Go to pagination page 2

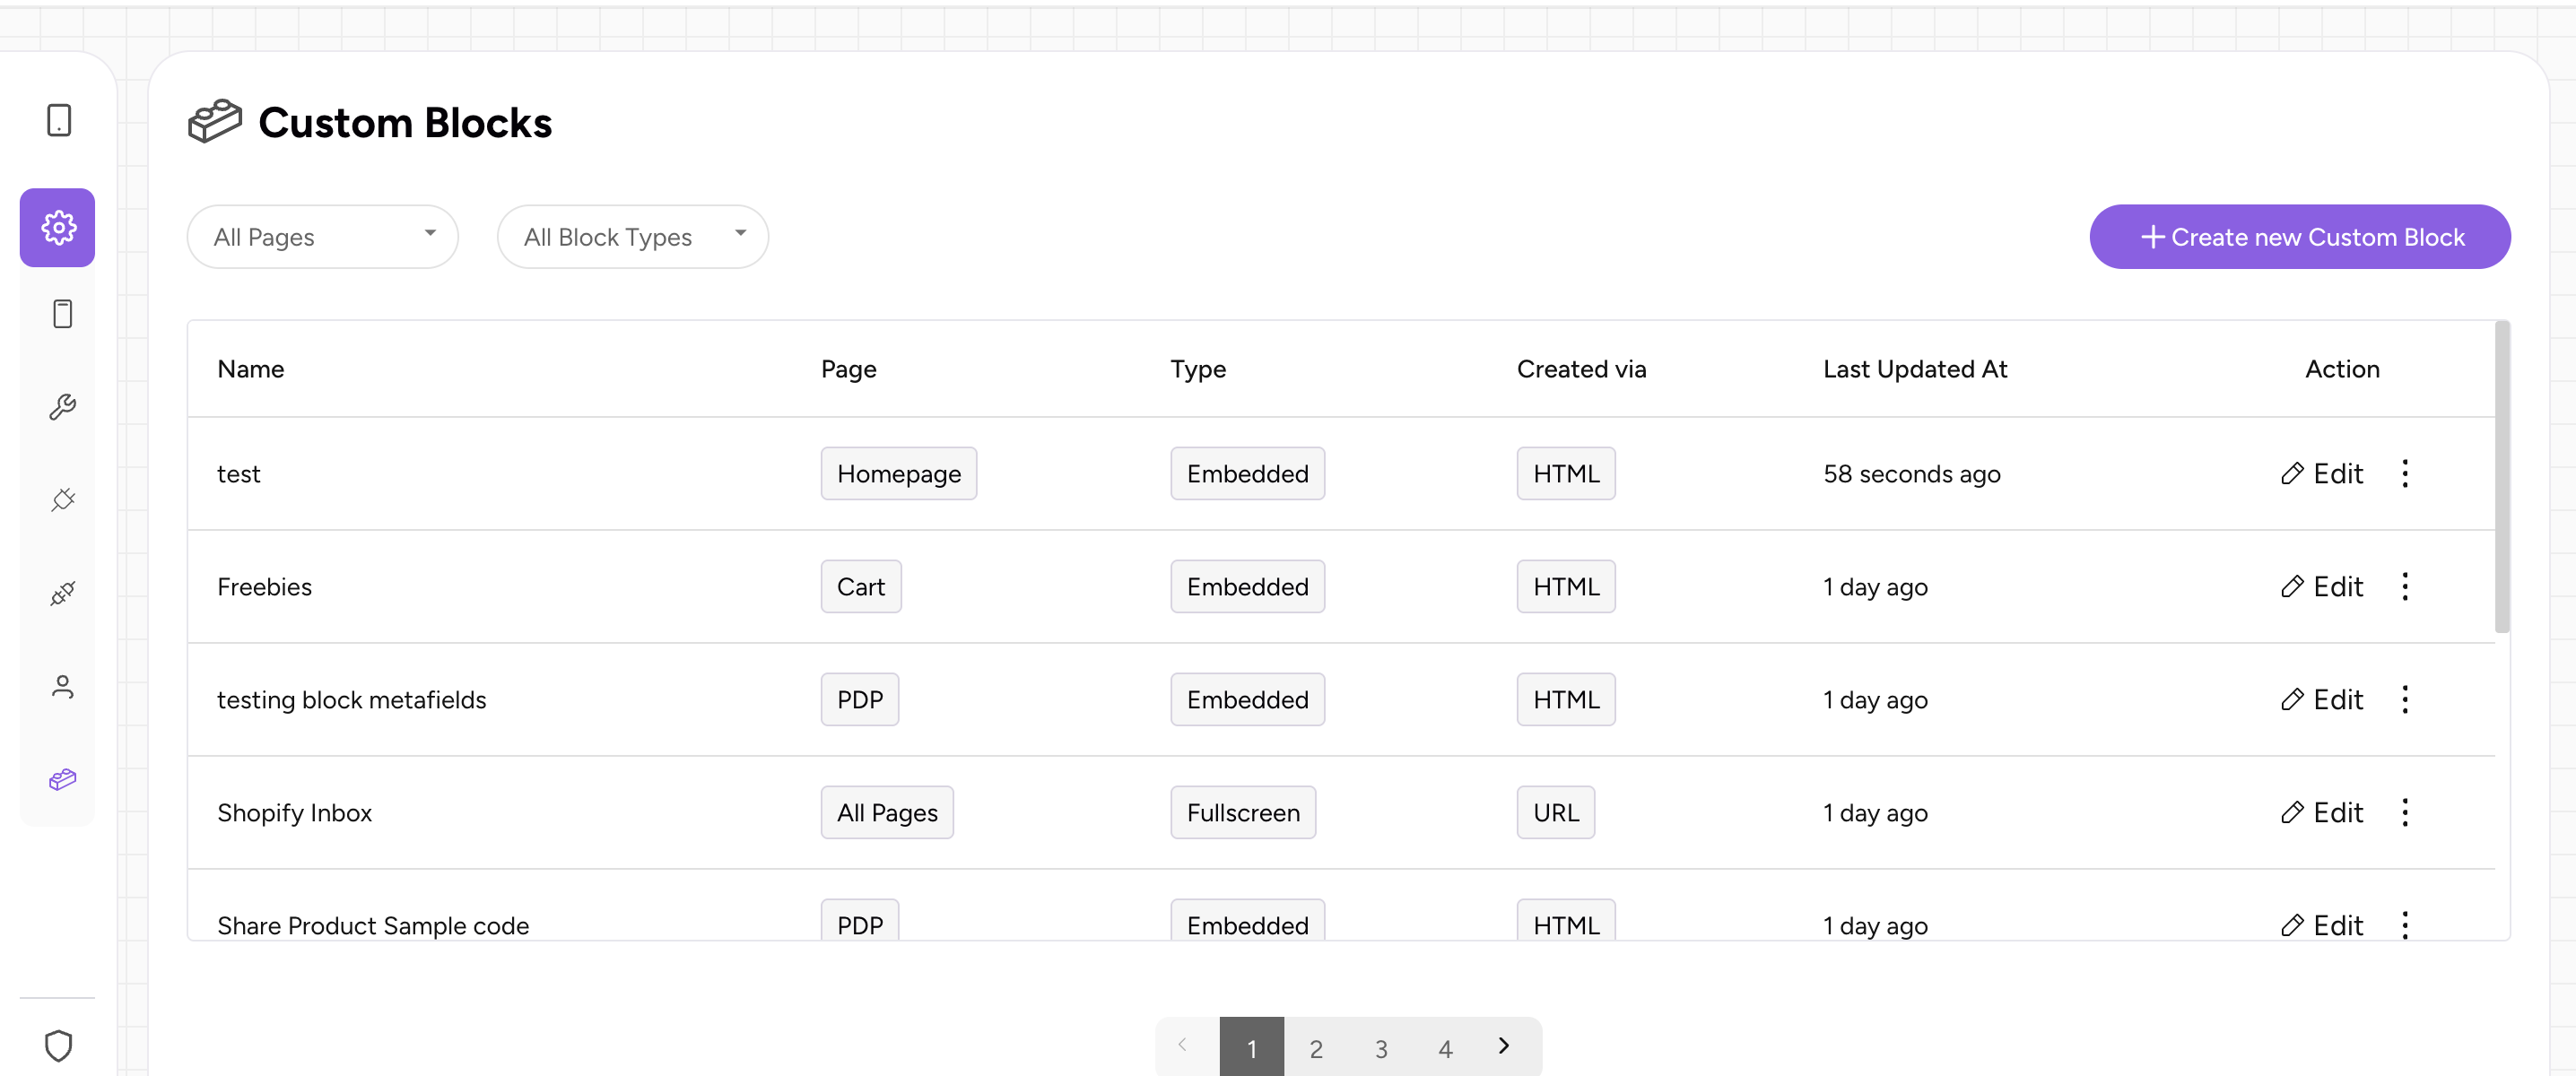click(1316, 1048)
